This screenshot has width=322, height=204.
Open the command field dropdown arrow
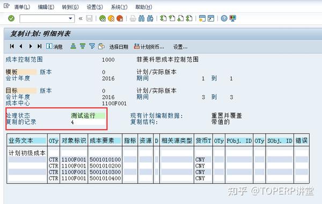click(70, 18)
